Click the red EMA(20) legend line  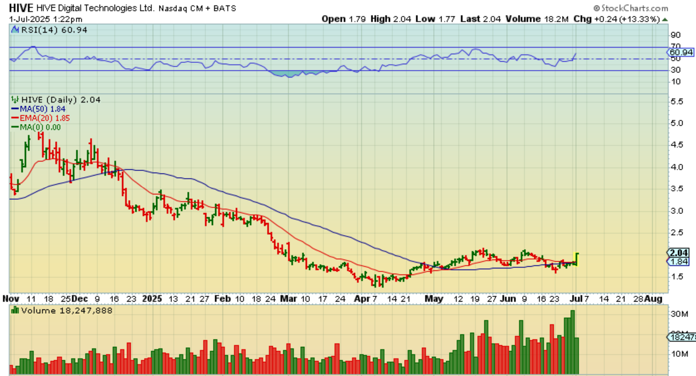pos(15,118)
